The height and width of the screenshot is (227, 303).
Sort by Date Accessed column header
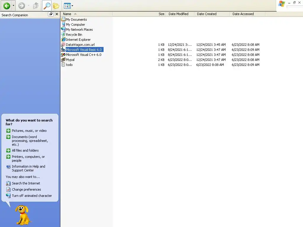pos(248,14)
